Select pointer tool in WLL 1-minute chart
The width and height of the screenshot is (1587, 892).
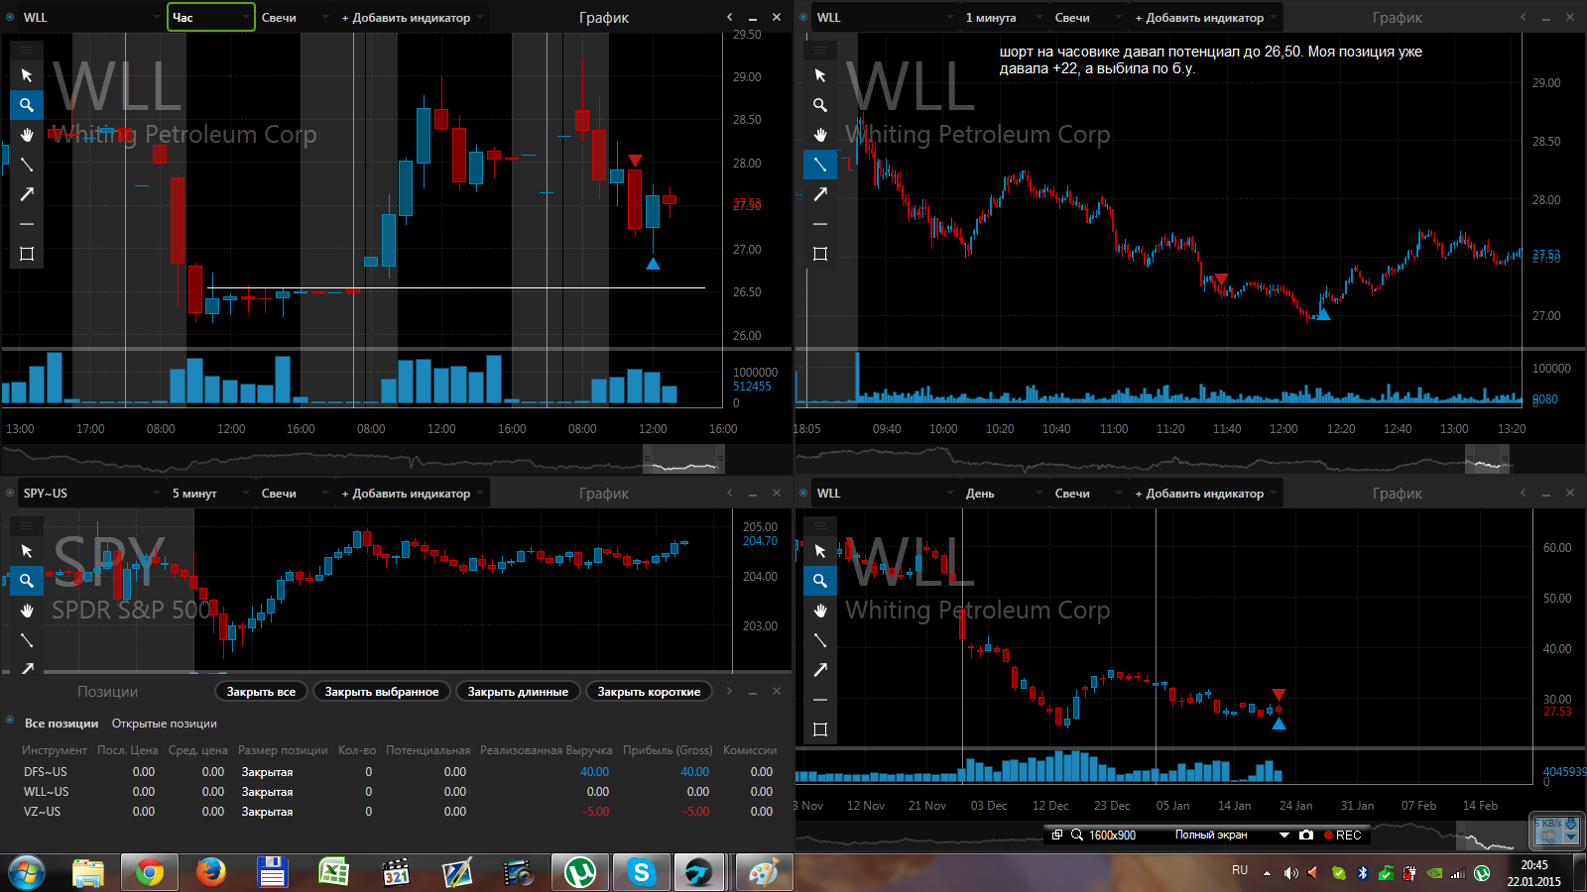820,75
